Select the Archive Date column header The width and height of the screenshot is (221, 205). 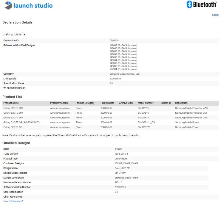pos(126,103)
